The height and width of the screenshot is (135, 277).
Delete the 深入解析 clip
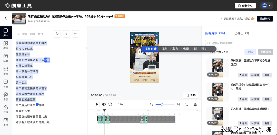pyautogui.click(x=267, y=123)
